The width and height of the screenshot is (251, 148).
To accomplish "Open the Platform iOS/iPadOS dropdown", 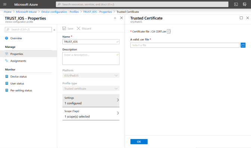I will pos(91,75).
